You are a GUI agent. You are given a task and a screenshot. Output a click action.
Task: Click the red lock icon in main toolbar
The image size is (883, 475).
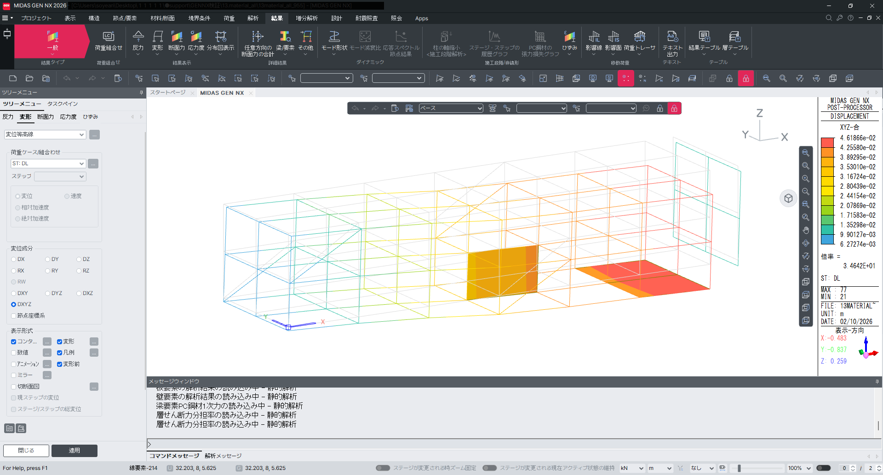click(746, 78)
